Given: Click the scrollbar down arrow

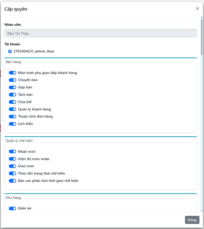Looking at the screenshot, I should 202,210.
